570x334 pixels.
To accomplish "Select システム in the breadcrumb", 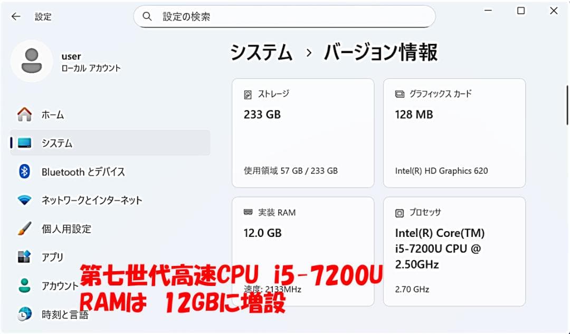I will coord(261,53).
